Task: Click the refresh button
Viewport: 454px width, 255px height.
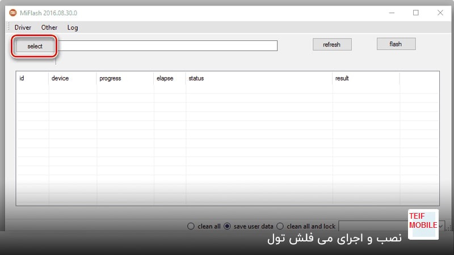Action: [332, 45]
